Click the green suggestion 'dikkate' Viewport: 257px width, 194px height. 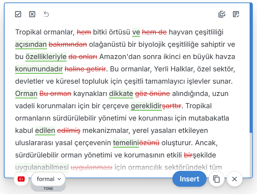pos(121,94)
